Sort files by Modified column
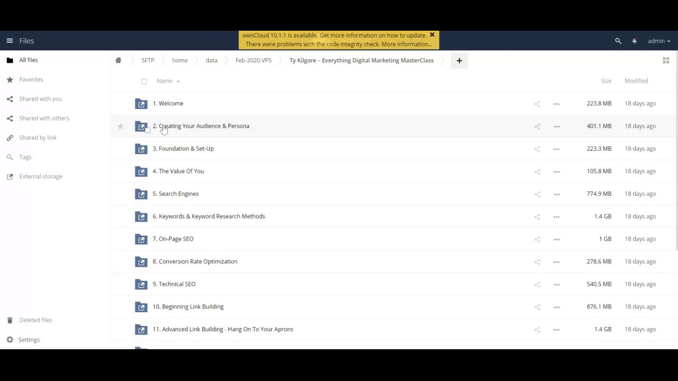 tap(636, 81)
